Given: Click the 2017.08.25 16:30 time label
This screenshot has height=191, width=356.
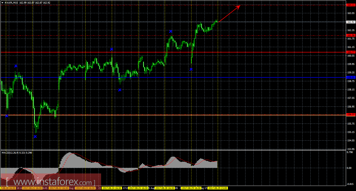Looking at the screenshot, I should (x=138, y=188).
